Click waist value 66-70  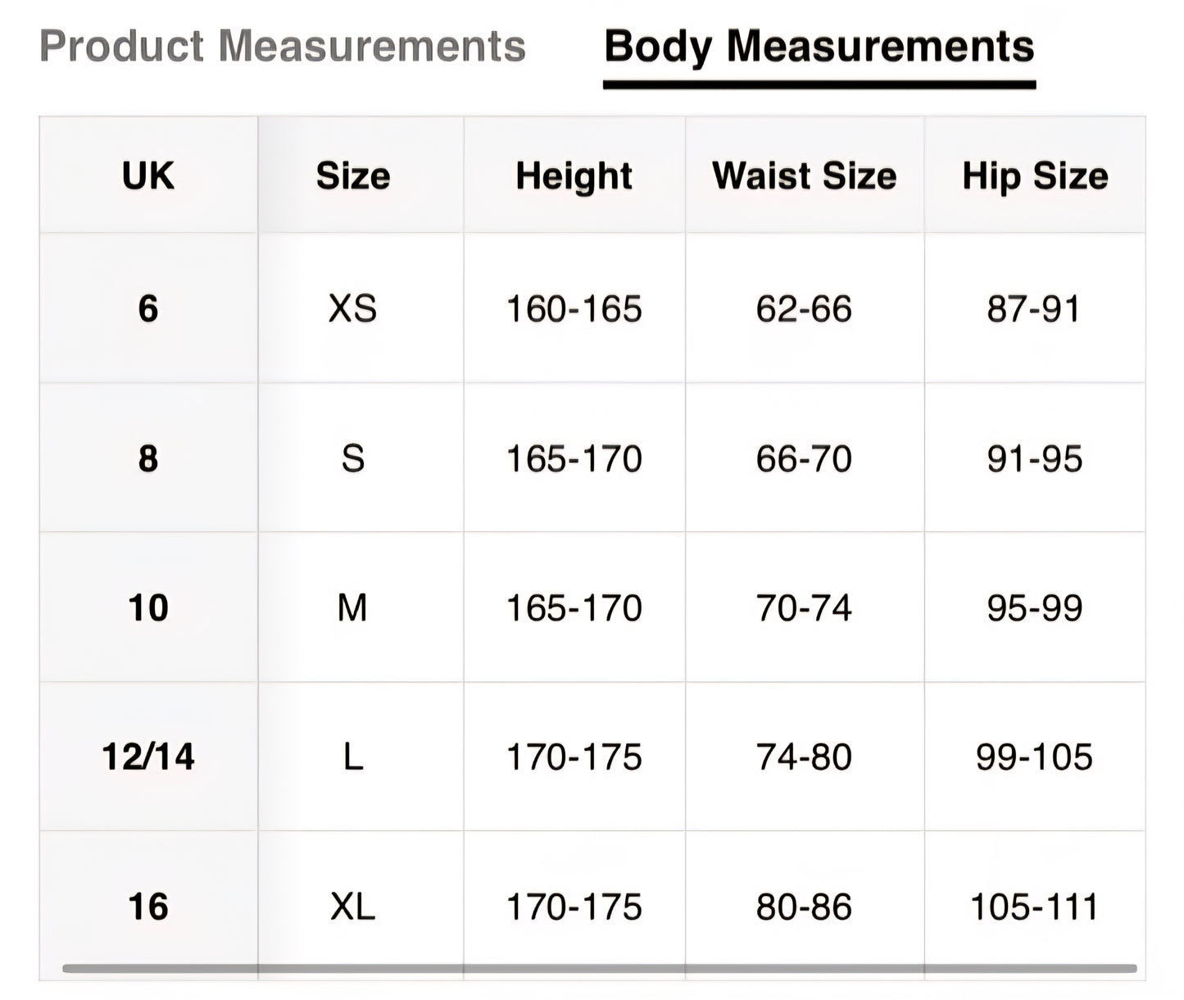(x=804, y=458)
